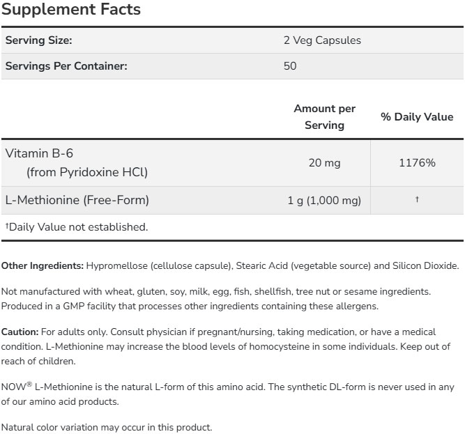Click the dagger symbol in L-Methionine row
The width and height of the screenshot is (465, 434).
[417, 200]
